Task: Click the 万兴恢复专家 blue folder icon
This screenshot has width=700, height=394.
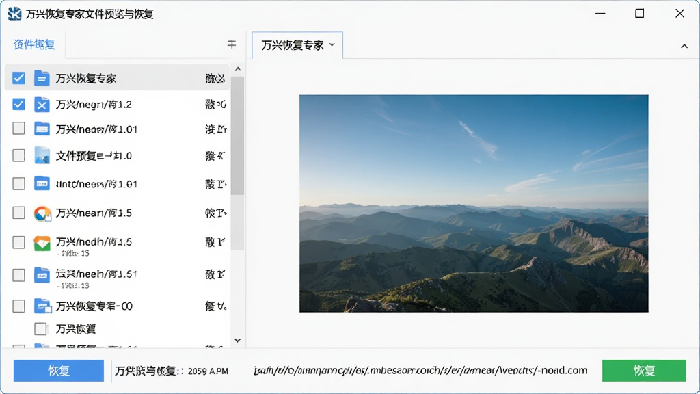Action: coord(42,78)
